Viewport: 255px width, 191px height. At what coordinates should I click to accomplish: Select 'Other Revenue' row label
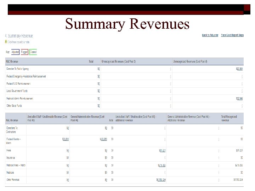point(13,180)
